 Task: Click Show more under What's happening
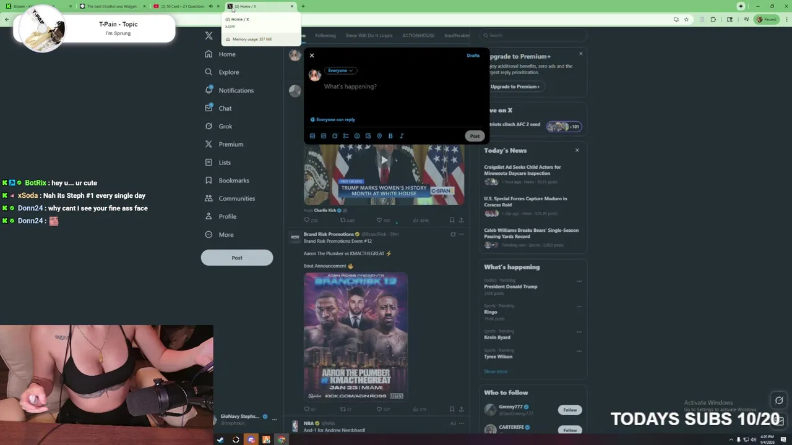pyautogui.click(x=496, y=371)
